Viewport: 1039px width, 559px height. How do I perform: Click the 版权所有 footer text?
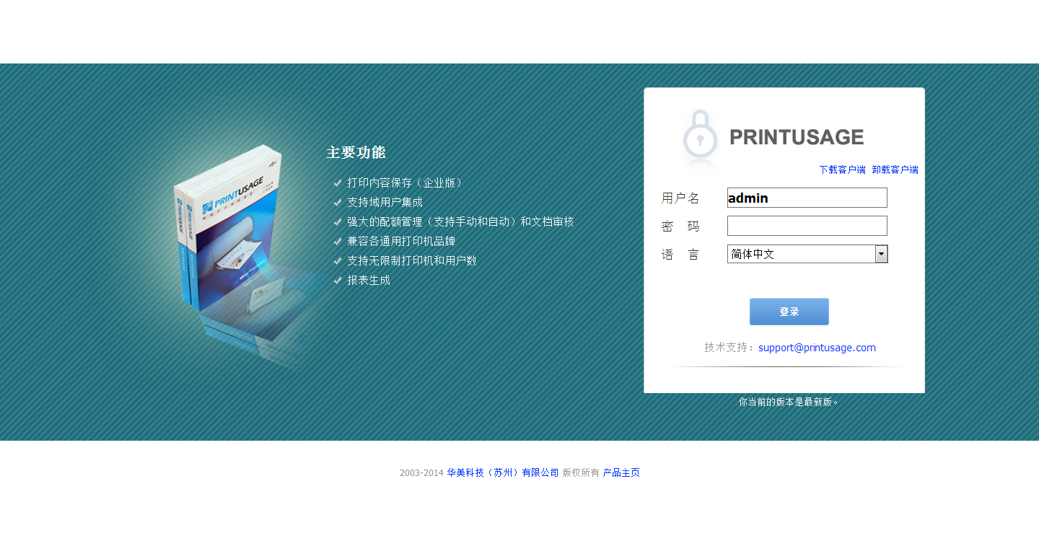(x=581, y=473)
